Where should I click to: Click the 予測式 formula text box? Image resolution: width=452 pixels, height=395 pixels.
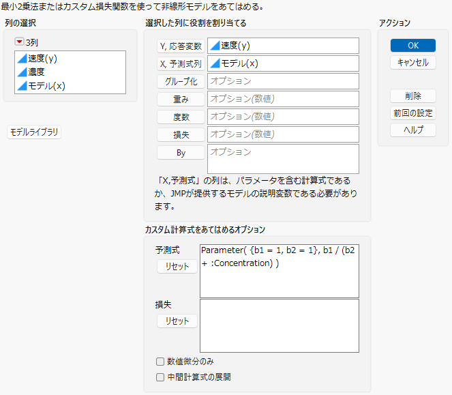280,271
